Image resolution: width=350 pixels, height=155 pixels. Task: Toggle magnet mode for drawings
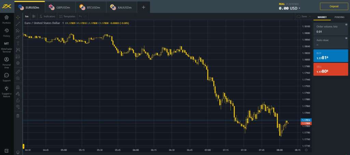pos(18,87)
